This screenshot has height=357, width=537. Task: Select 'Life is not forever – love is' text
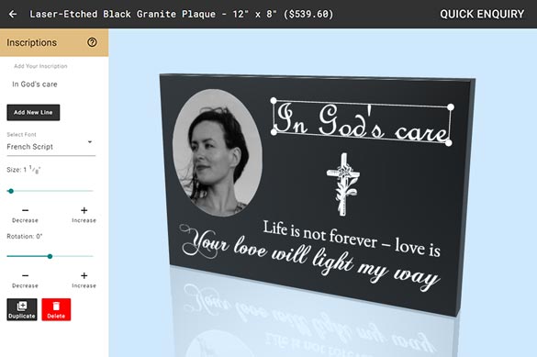352,239
